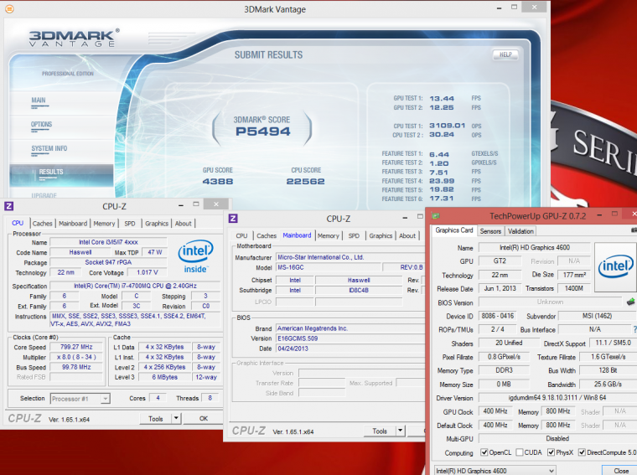Viewport: 637px width, 475px height.
Task: Click the CPU-Z title bar Z icon
Action: 9,205
